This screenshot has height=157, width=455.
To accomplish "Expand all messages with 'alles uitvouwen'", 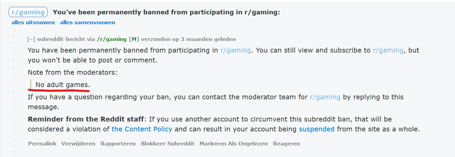I will pos(33,23).
